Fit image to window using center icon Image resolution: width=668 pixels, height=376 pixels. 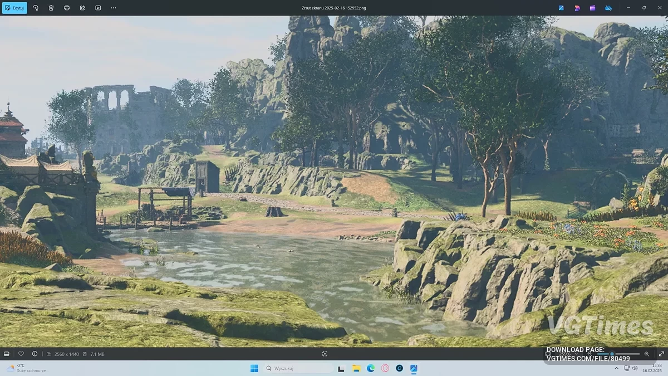[x=325, y=354]
